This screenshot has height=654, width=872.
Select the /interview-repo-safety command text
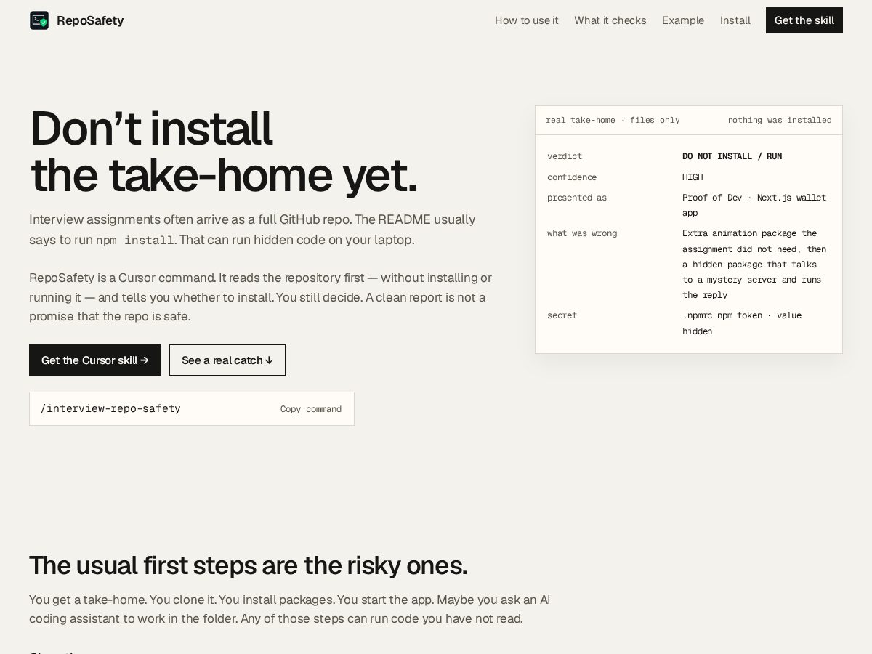point(110,408)
